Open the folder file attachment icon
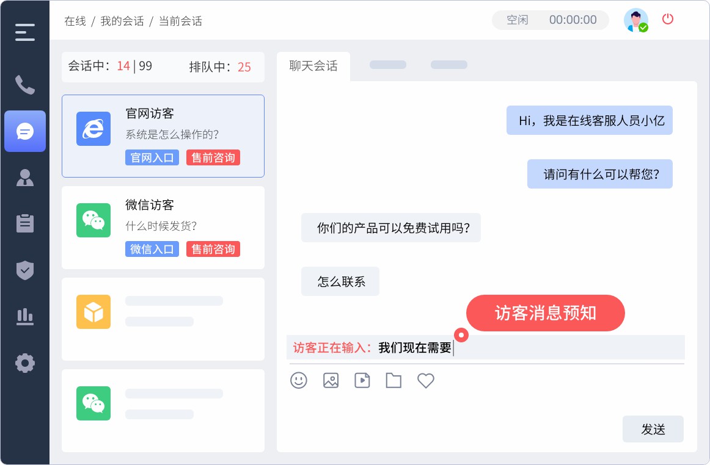 pyautogui.click(x=394, y=381)
